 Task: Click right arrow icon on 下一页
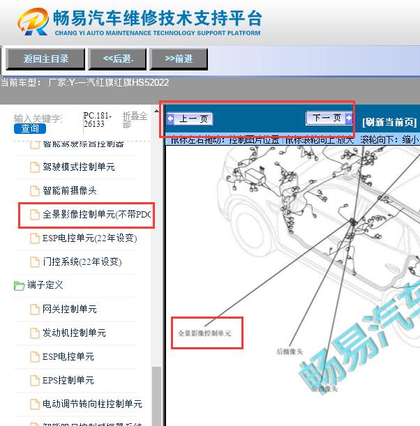[348, 119]
